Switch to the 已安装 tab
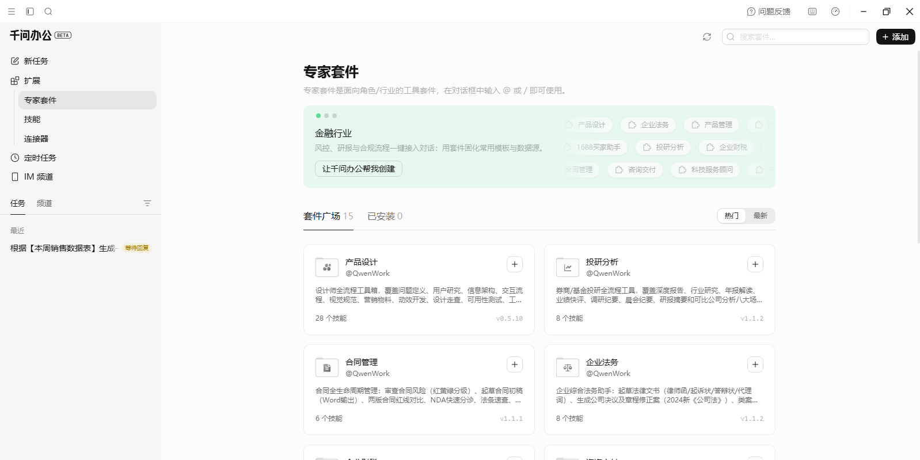Viewport: 920px width, 460px height. [x=385, y=216]
